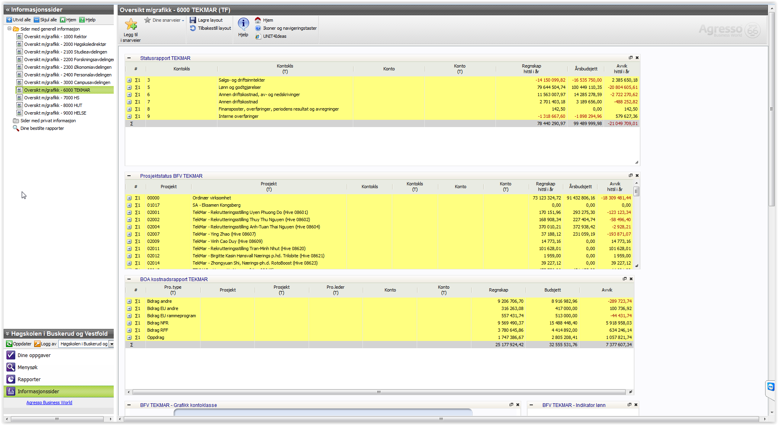Open the Dine snarveier dropdown
Screen dimensions: 778x425
[164, 20]
